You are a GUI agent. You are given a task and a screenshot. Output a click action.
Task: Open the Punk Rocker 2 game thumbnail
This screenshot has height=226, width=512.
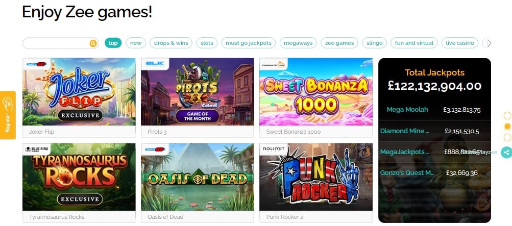click(x=316, y=177)
